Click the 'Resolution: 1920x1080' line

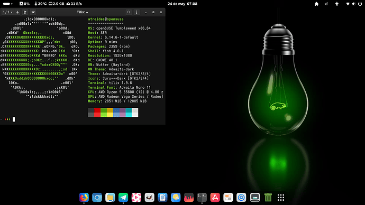pos(110,56)
